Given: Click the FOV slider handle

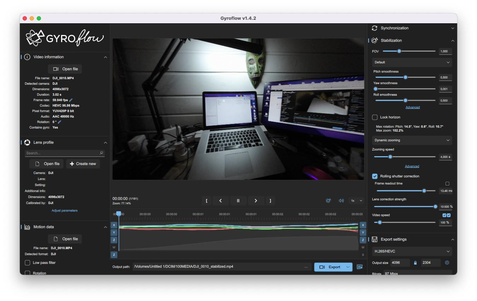Looking at the screenshot, I should (x=399, y=51).
